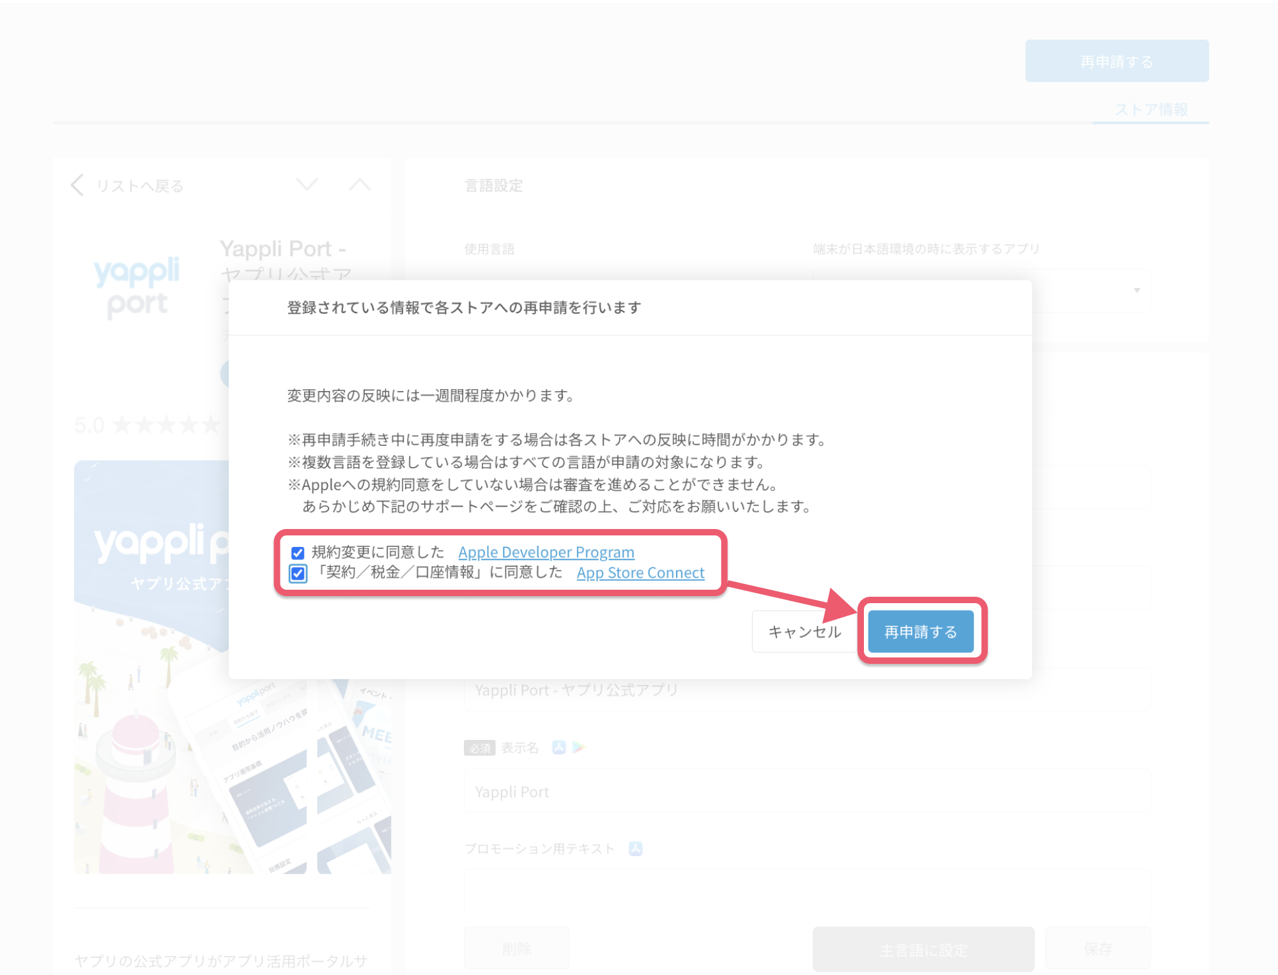Viewport: 1278px width, 975px height.
Task: Go back via リストへ戻る
Action: [140, 186]
